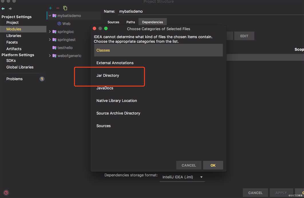
Task: Open the Dependencies storage format dropdown
Action: (x=182, y=177)
